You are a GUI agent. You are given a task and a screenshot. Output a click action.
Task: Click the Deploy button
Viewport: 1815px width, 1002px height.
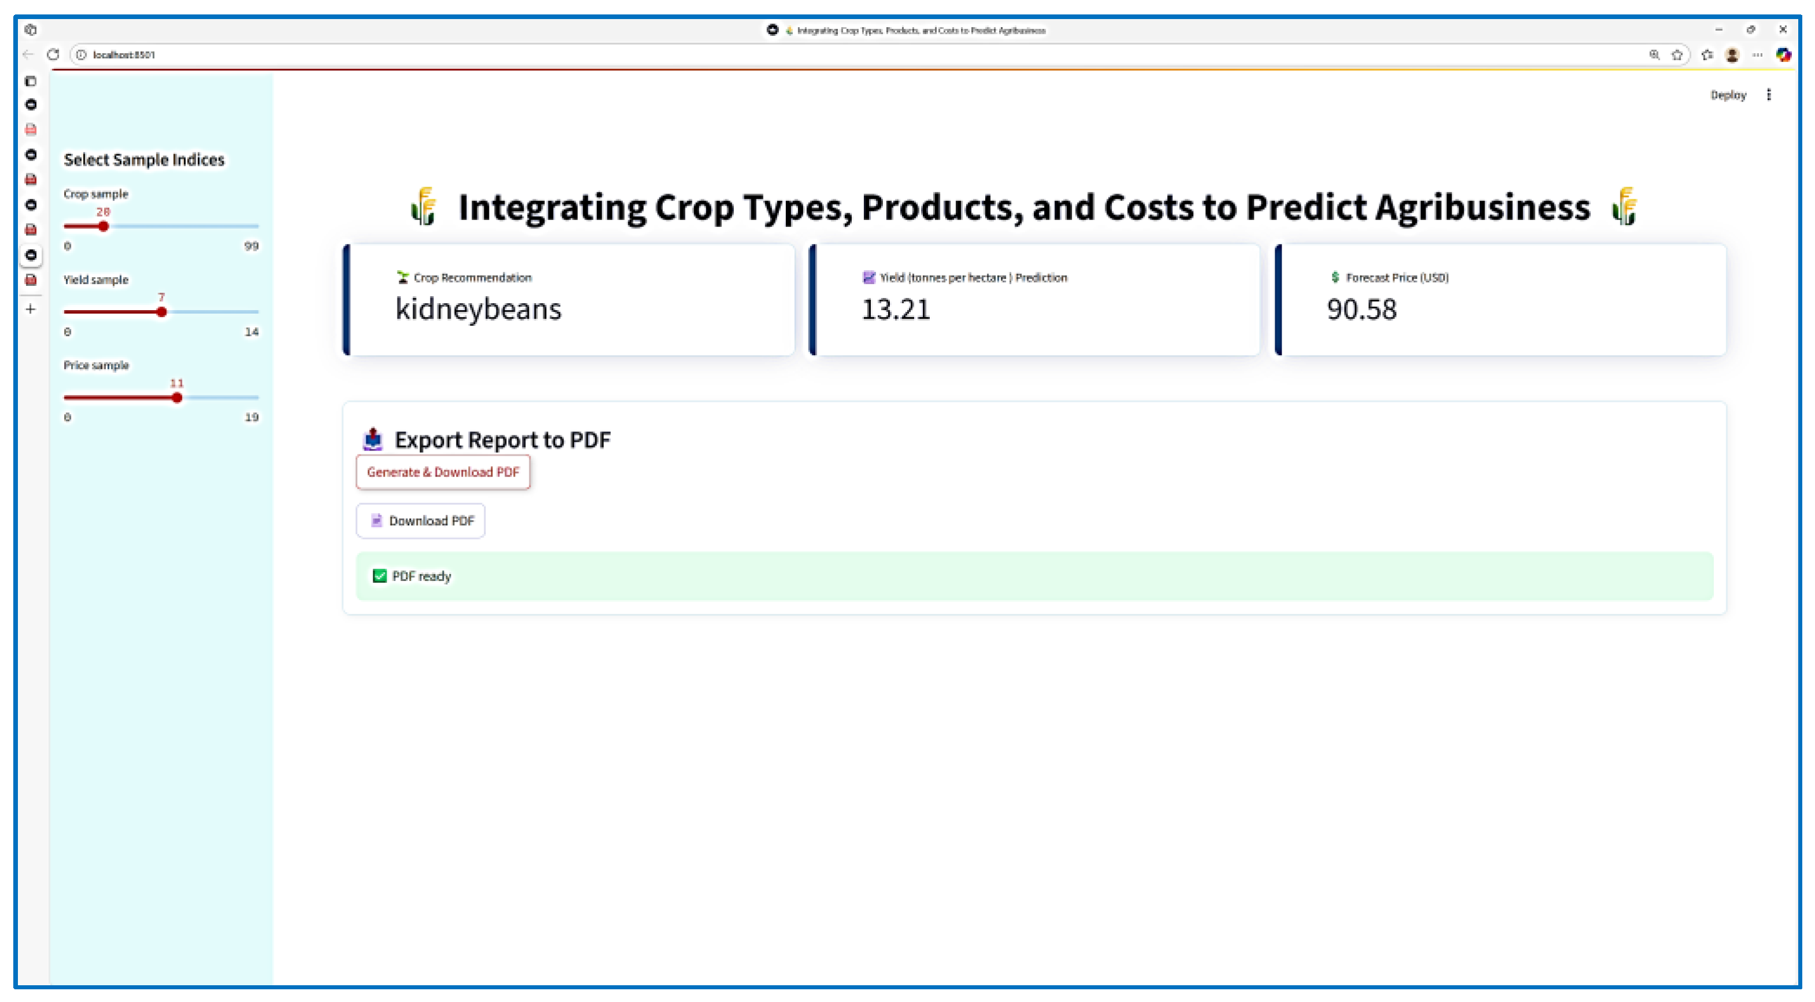click(1728, 94)
